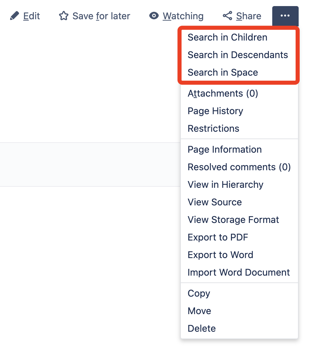Choose Import Word Document
Screen dimensions: 321x354
[x=239, y=273]
